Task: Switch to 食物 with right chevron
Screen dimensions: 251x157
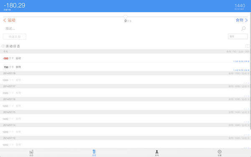Action: click(x=242, y=20)
